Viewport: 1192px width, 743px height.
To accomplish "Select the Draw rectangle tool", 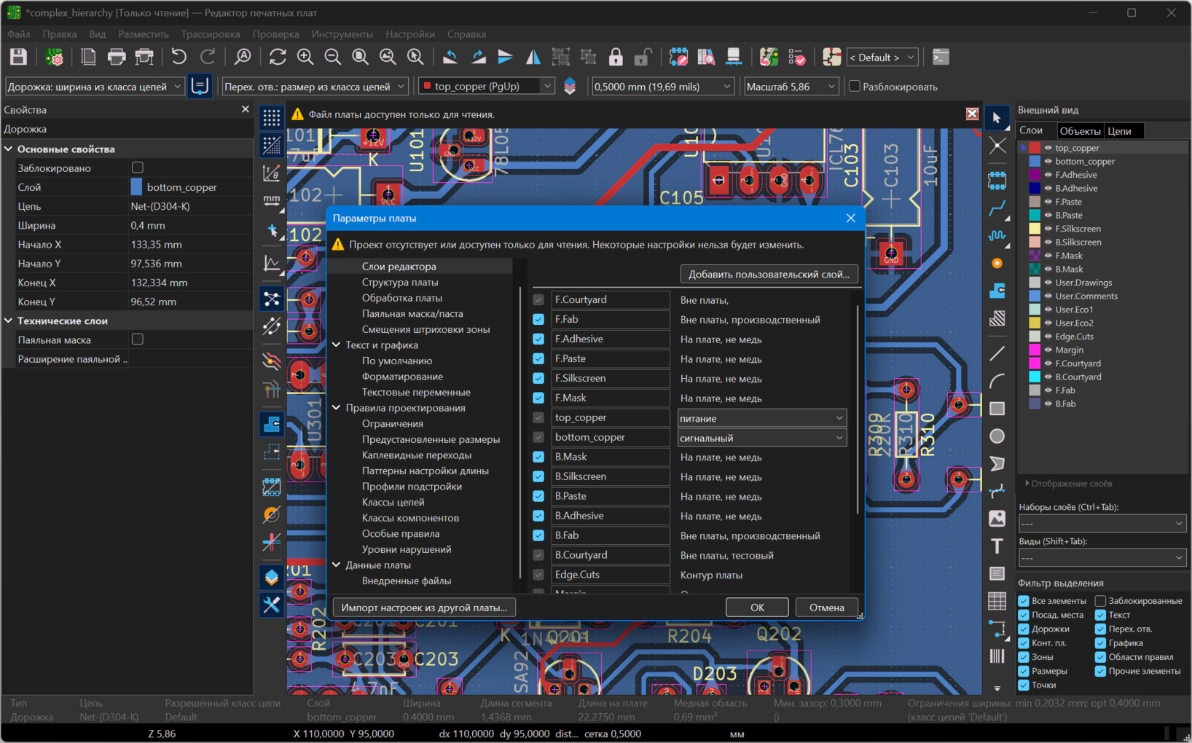I will point(997,409).
